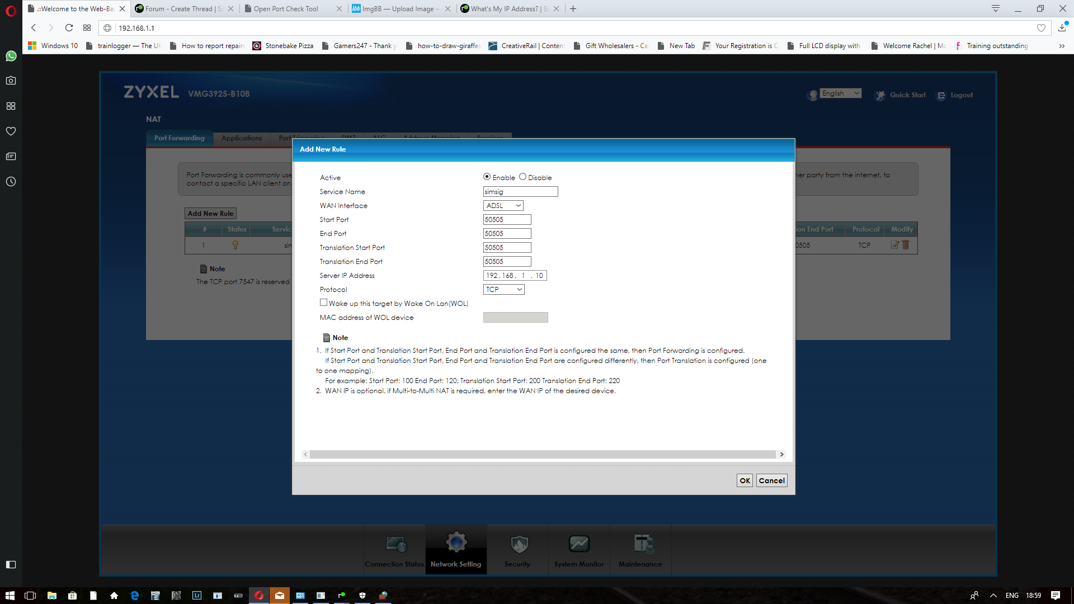Close the ImgBB browser tab
Screen dimensions: 1074x604
(x=447, y=8)
